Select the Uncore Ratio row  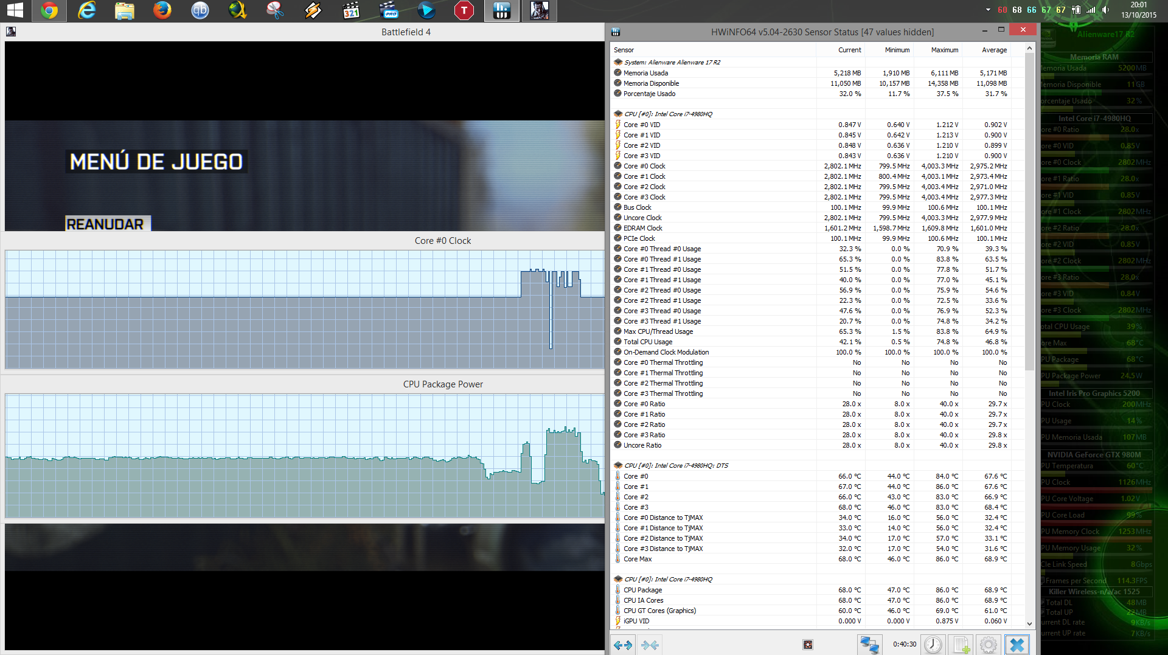pos(818,445)
